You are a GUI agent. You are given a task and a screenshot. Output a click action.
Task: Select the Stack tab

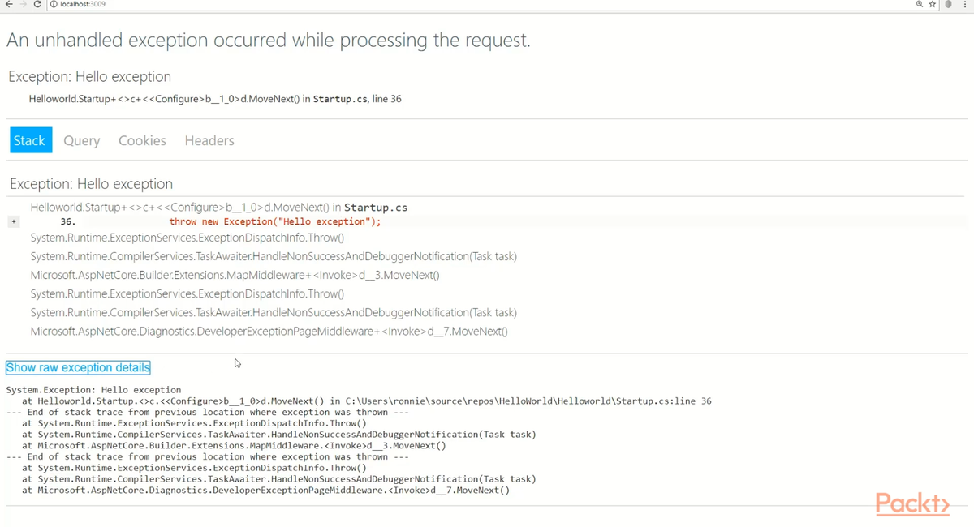pos(31,140)
